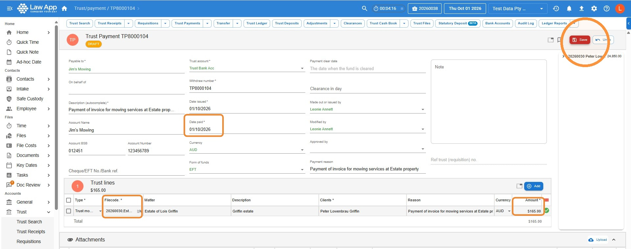The image size is (631, 249).
Task: Tick the Estate of Lois Griffin row checkbox
Action: [x=69, y=211]
